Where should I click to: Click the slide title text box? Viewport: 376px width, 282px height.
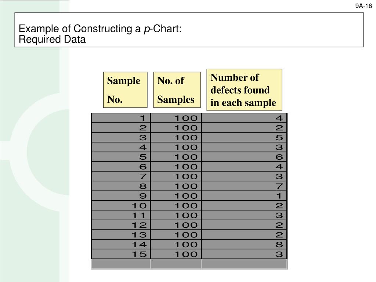(x=189, y=30)
